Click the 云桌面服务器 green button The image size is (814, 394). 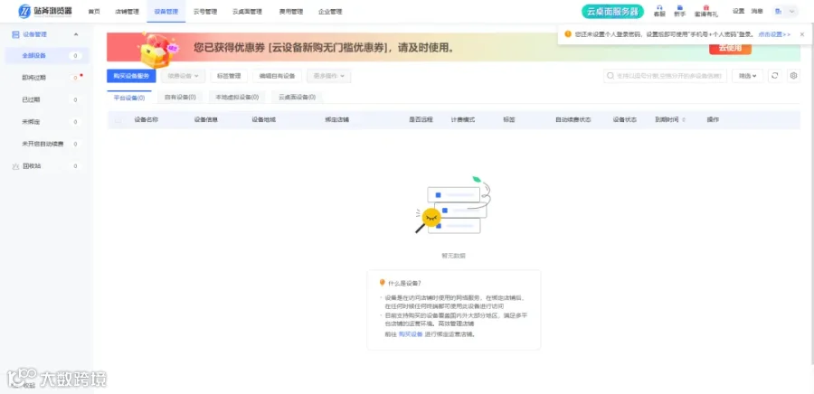coord(612,12)
